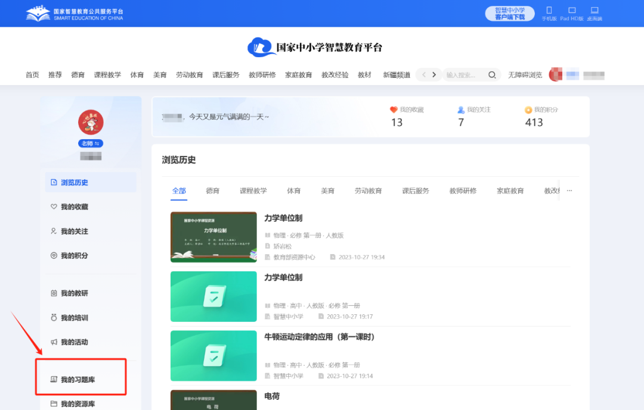This screenshot has width=644, height=410.
Task: Expand more history categories with the ellipsis
Action: point(569,191)
